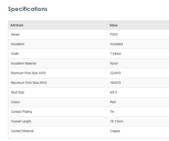This screenshot has width=169, height=141.
Task: Select the Series attribute label
Action: [15, 35]
